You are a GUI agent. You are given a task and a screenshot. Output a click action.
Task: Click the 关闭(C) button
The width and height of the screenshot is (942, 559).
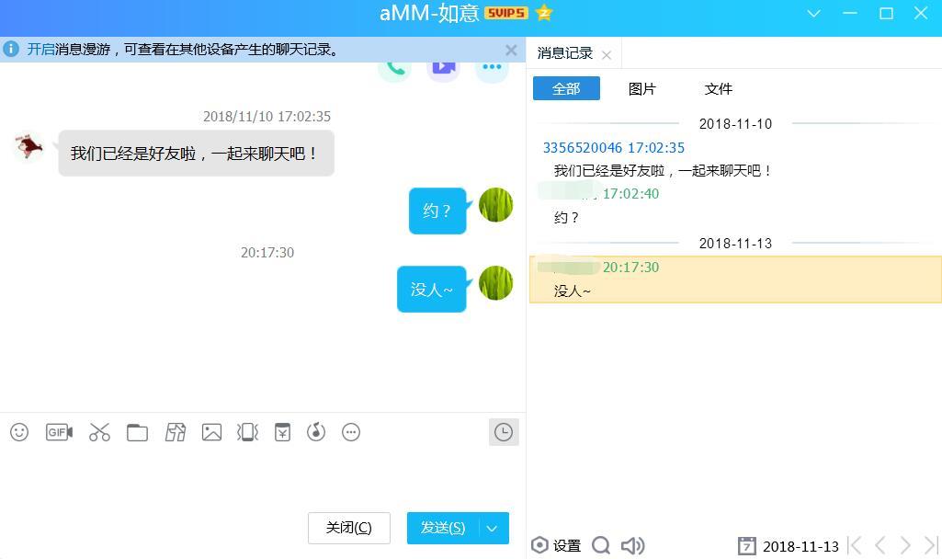(349, 528)
